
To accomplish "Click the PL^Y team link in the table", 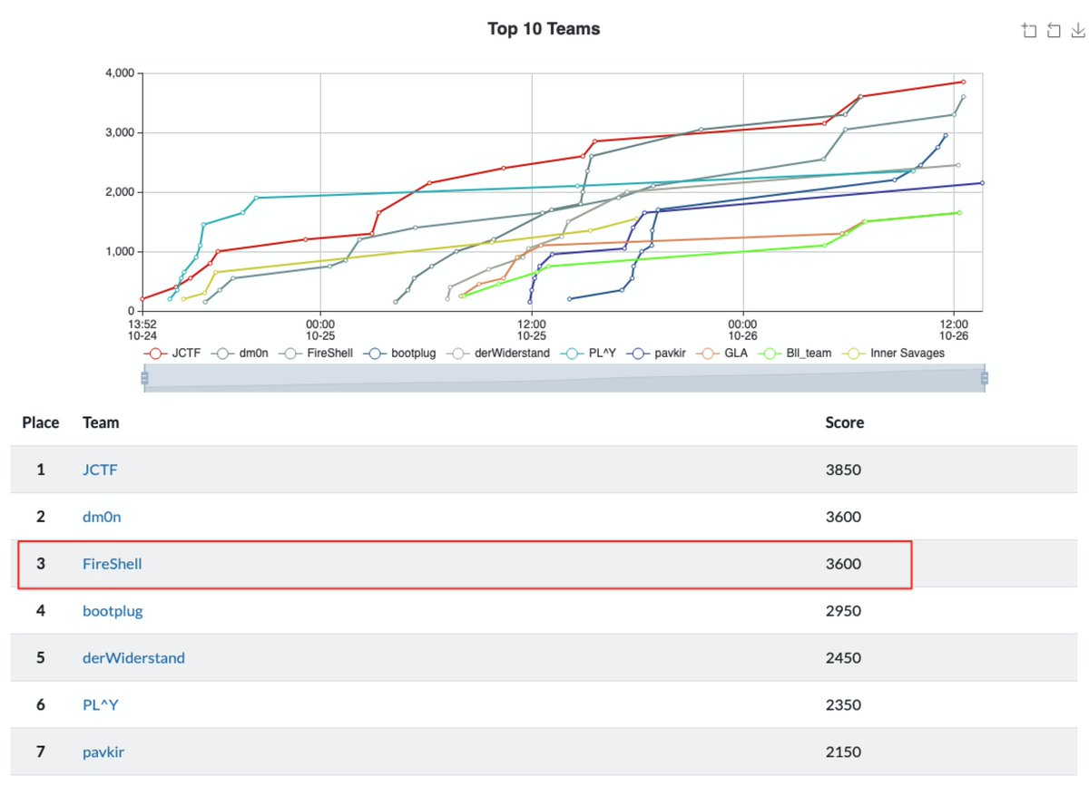I will click(x=98, y=704).
